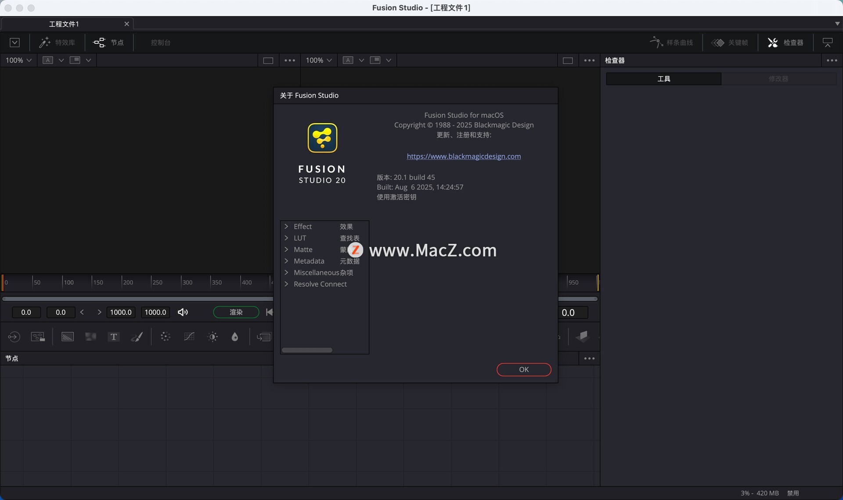Image resolution: width=843 pixels, height=500 pixels.
Task: Expand left viewer A buffer dropdown arrow
Action: 61,60
